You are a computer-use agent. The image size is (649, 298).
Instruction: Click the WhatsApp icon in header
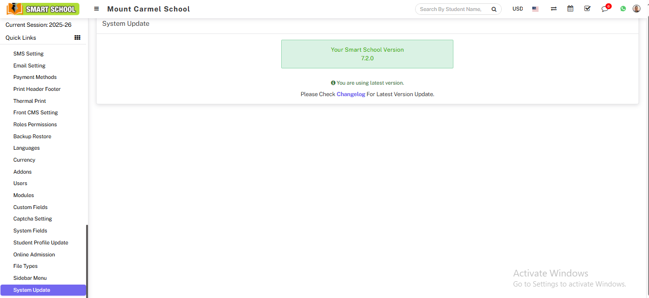623,9
